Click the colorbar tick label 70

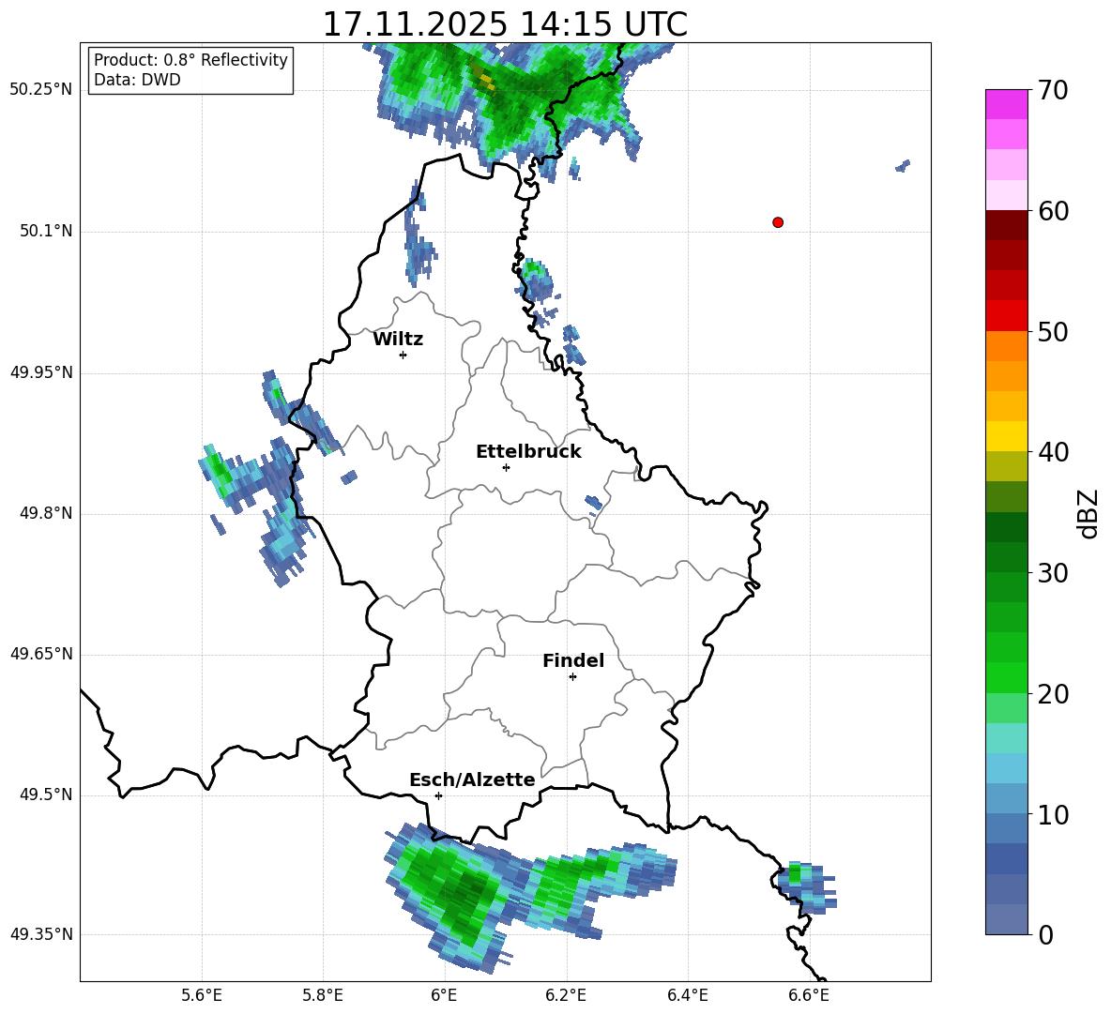tap(1053, 91)
